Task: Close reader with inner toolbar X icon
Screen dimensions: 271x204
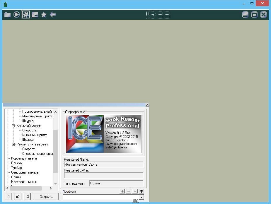Action: [263, 15]
